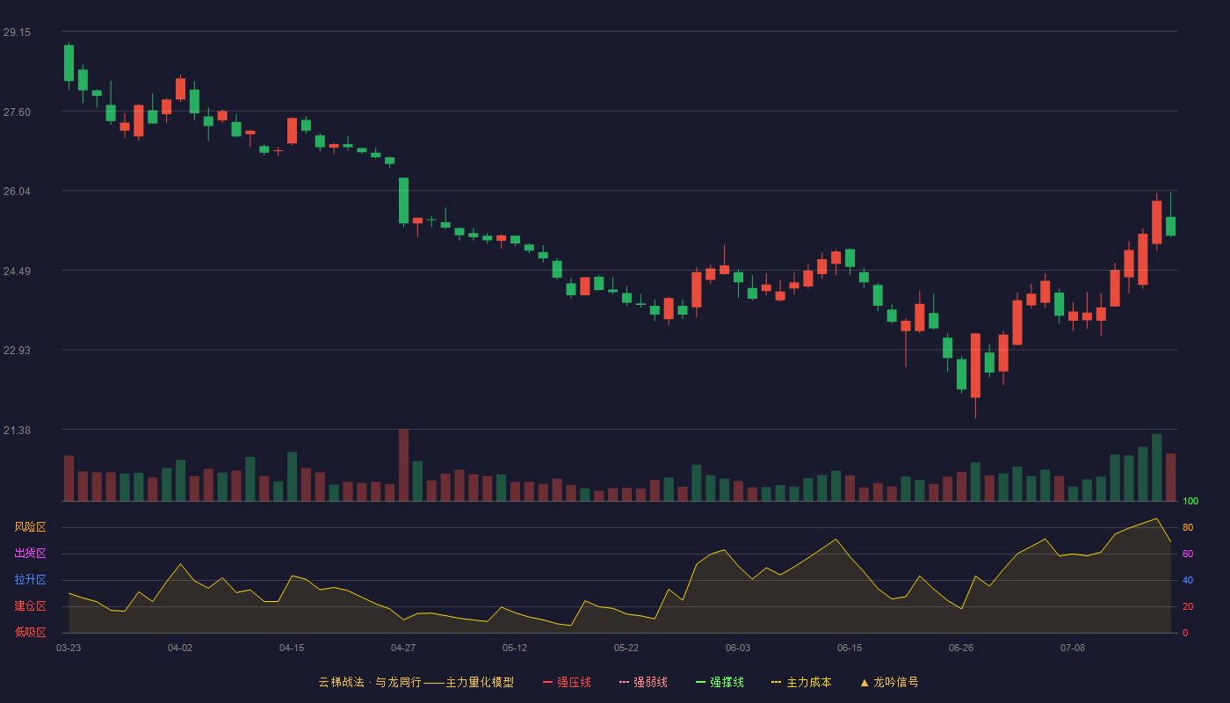Click the 04-27 date axis marker

403,648
